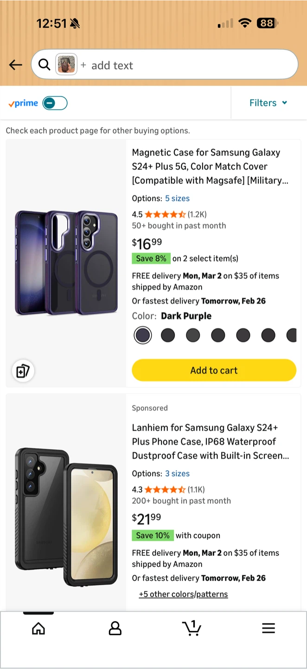Tap the visual compare icon on product image
The image size is (307, 669).
point(23,371)
